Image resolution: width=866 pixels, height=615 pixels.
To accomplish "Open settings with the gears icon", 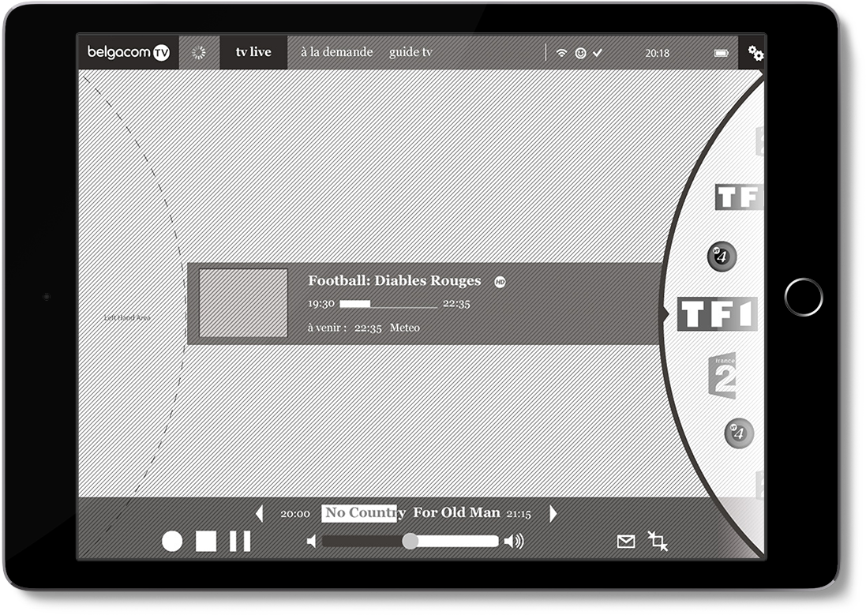I will (755, 53).
